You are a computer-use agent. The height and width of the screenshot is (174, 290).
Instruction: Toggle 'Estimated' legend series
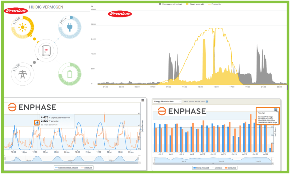point(217,168)
